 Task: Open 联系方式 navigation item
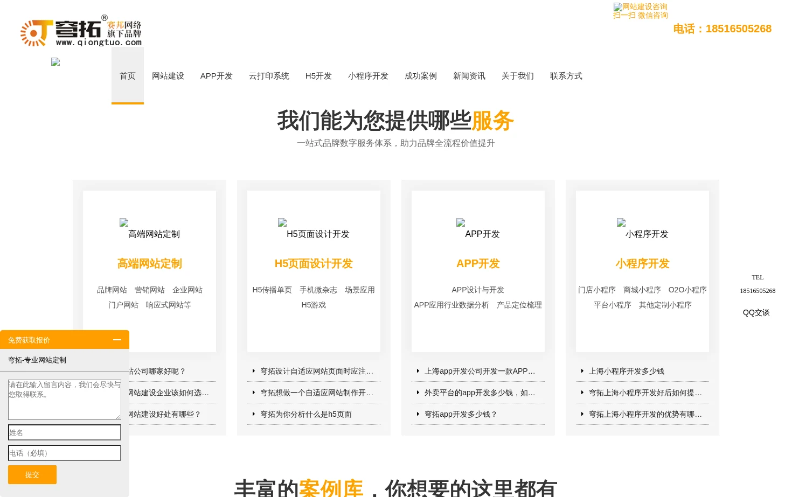[566, 76]
